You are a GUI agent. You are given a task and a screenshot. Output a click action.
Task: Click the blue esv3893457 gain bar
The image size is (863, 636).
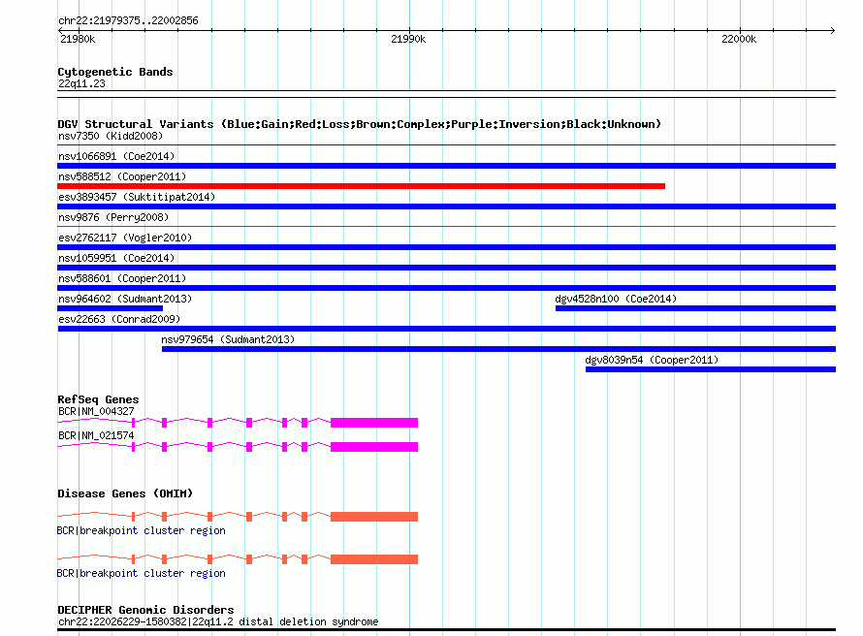point(446,207)
